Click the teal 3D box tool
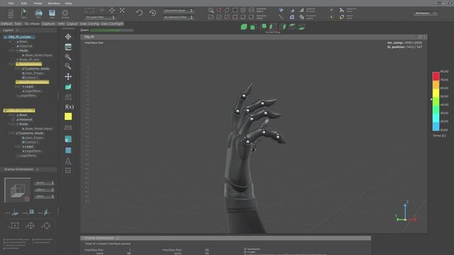Screen dimensions: 454x255 68,86
